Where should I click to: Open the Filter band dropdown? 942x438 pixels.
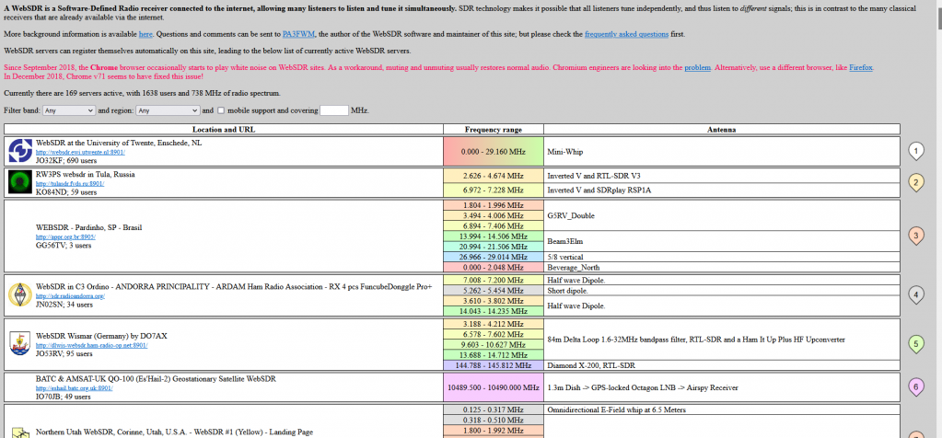pyautogui.click(x=69, y=110)
